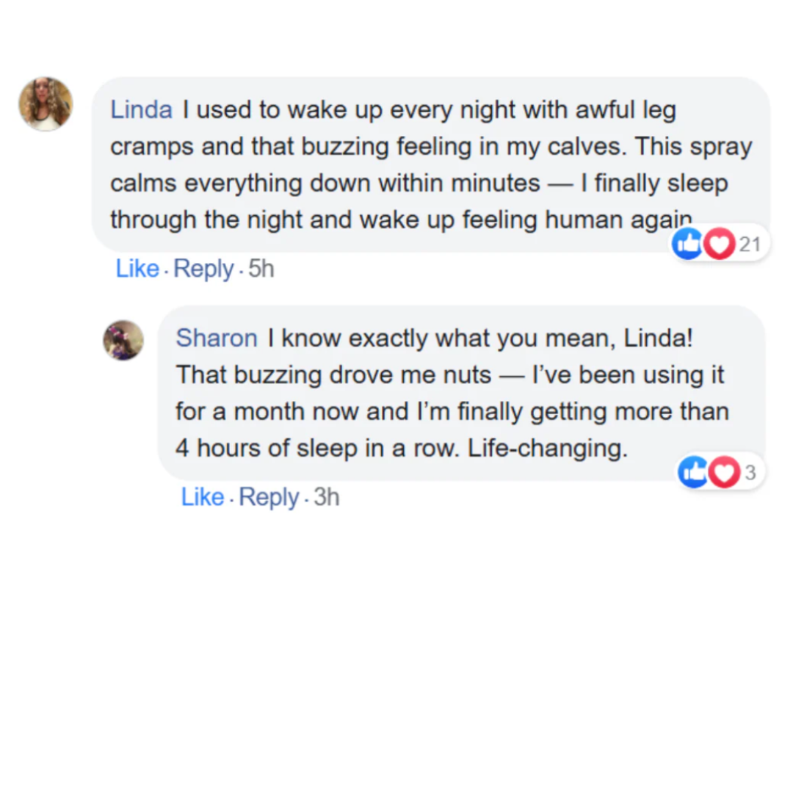This screenshot has height=793, width=793.
Task: Click the red heart reaction on Linda's comment
Action: click(x=720, y=244)
